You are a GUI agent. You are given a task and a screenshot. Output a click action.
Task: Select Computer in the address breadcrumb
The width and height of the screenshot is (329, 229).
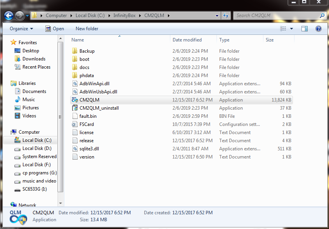tap(56, 15)
